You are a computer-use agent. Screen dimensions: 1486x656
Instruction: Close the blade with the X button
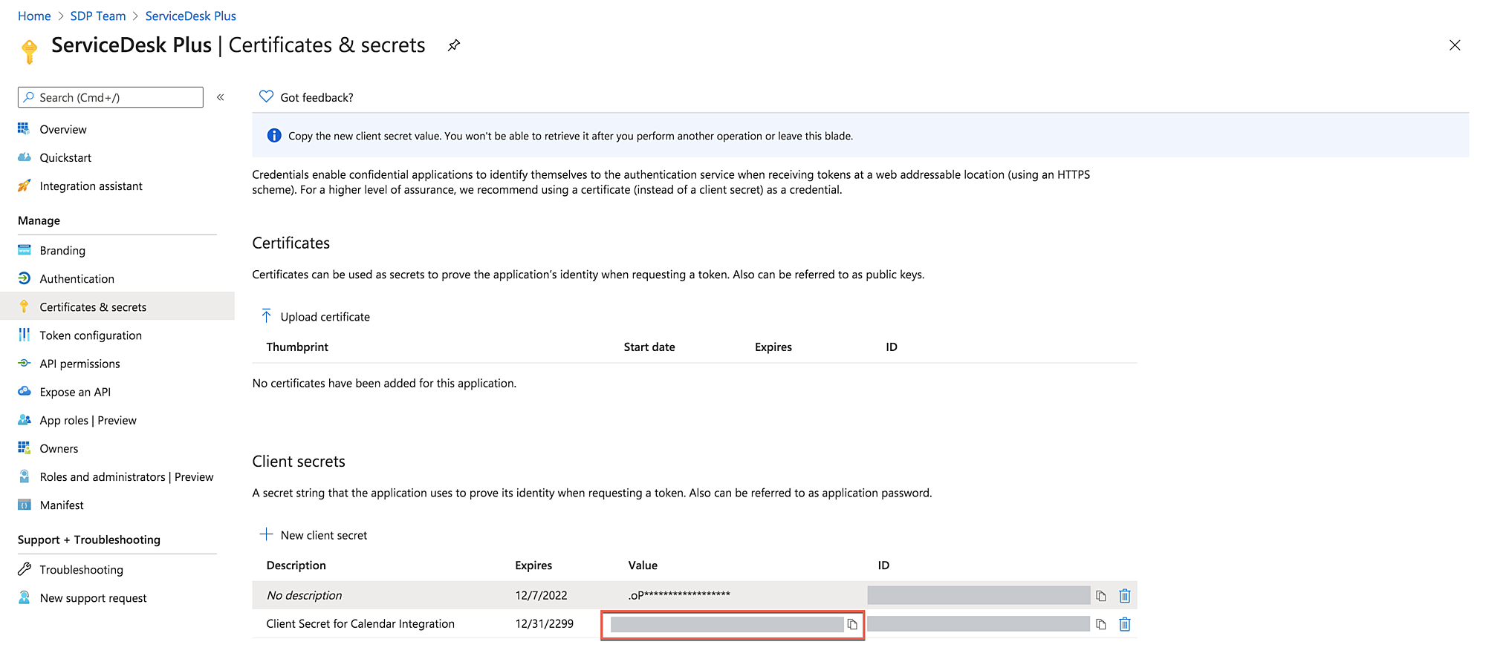(1455, 45)
